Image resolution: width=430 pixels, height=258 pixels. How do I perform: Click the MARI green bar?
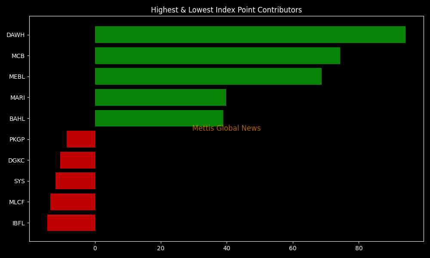pyautogui.click(x=160, y=97)
